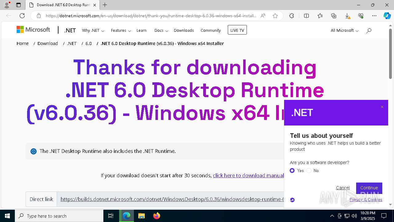Select No for software developer
Image resolution: width=394 pixels, height=222 pixels.
point(309,171)
